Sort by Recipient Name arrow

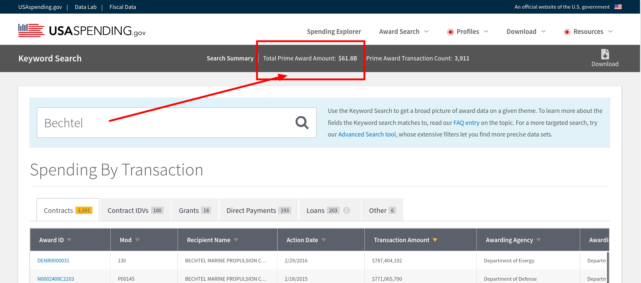tap(236, 240)
